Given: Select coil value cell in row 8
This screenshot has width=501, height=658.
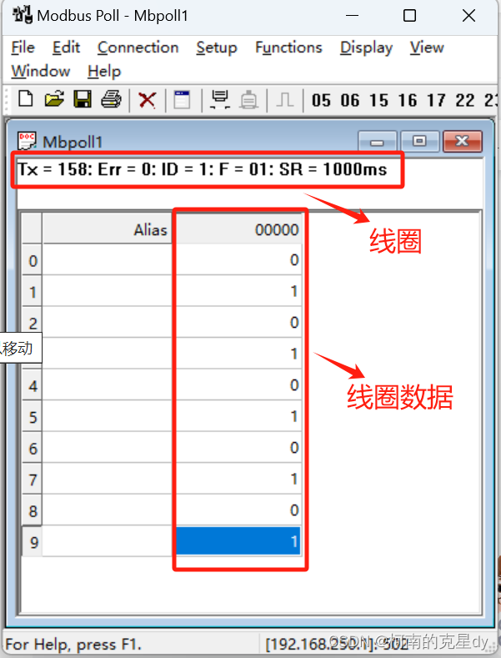Looking at the screenshot, I should click(238, 510).
